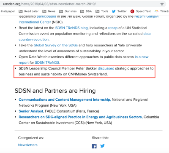Image resolution: width=169 pixels, height=153 pixels.
Task: Open the Global Survey on the SDGs link
Action: (56, 45)
